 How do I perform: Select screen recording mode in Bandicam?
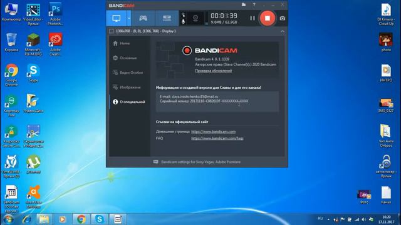117,18
